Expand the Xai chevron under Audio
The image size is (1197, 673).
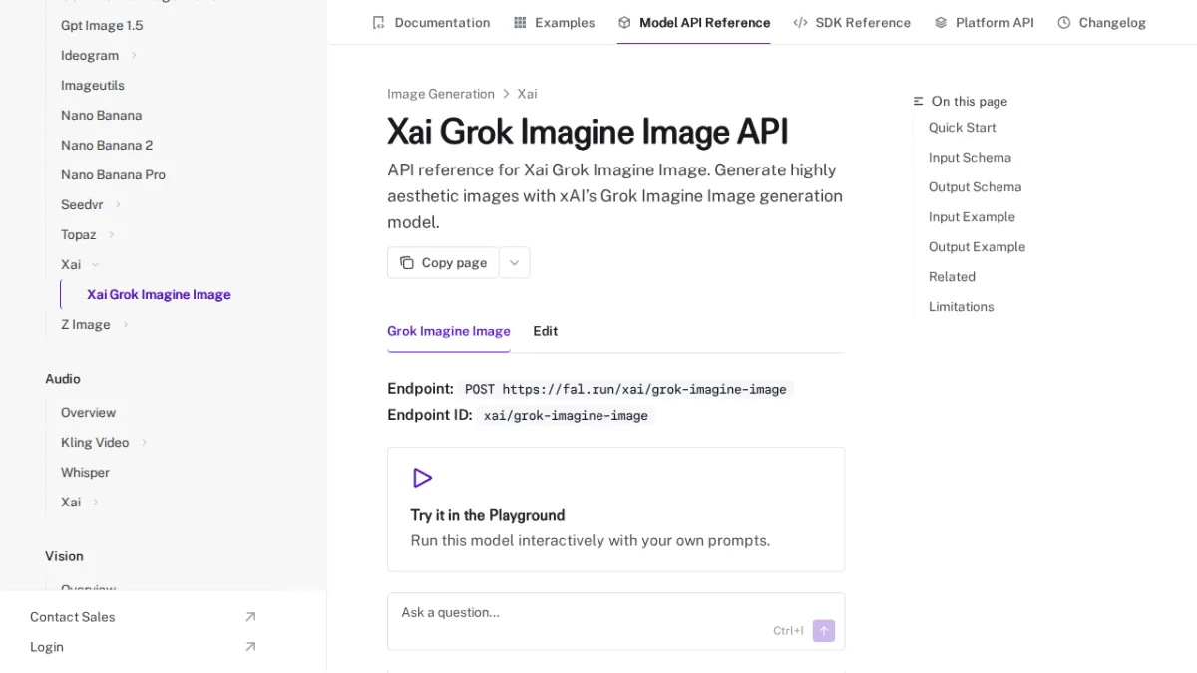pos(96,502)
